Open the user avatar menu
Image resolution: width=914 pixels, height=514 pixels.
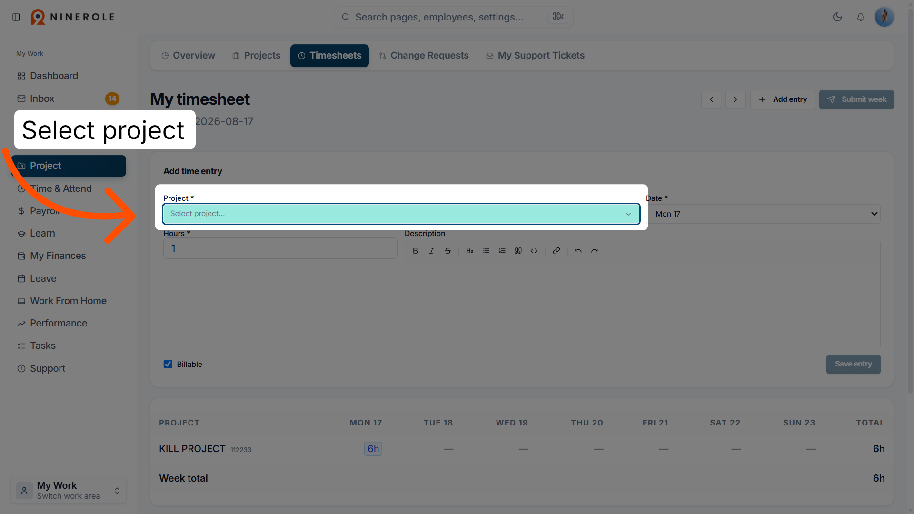tap(884, 17)
